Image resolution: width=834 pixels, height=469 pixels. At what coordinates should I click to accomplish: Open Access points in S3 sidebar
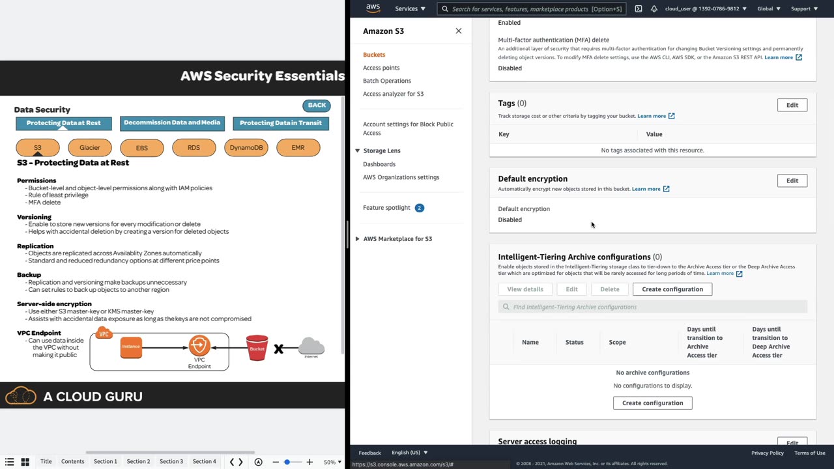(381, 68)
